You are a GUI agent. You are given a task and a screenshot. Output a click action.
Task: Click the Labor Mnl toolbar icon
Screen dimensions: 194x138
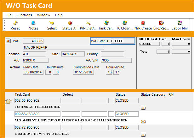tap(180, 23)
